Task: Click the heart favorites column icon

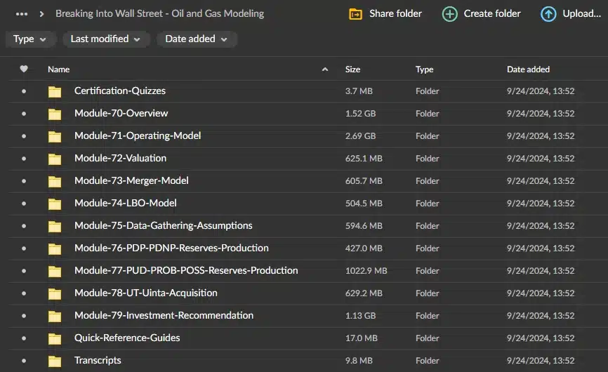Action: (x=24, y=69)
